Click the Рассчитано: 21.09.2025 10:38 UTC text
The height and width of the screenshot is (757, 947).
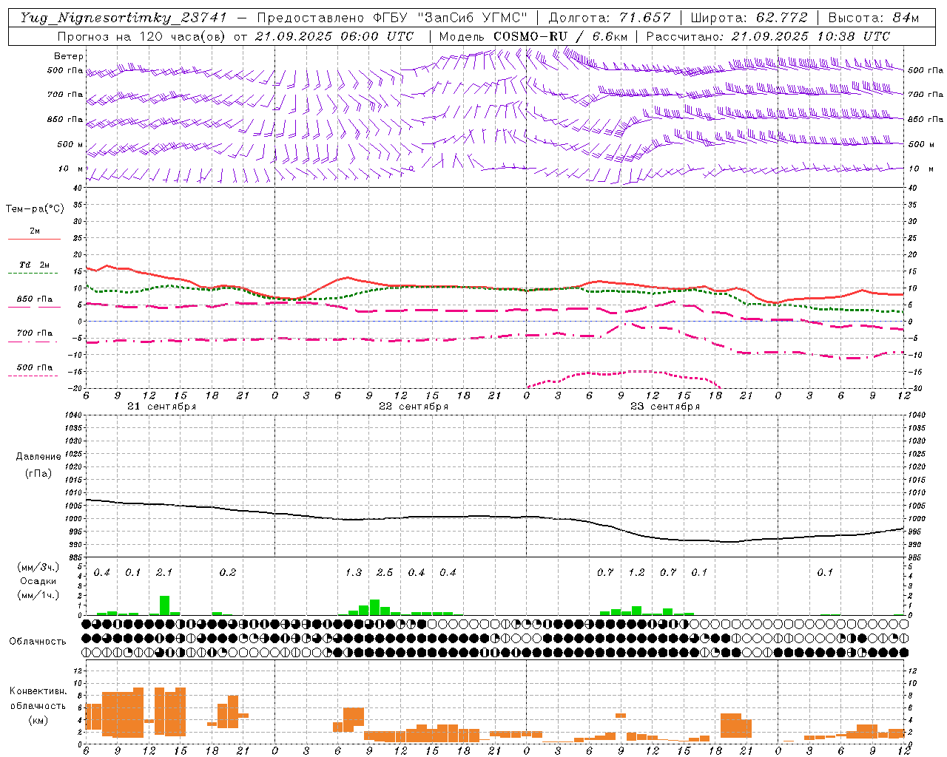[x=768, y=36]
